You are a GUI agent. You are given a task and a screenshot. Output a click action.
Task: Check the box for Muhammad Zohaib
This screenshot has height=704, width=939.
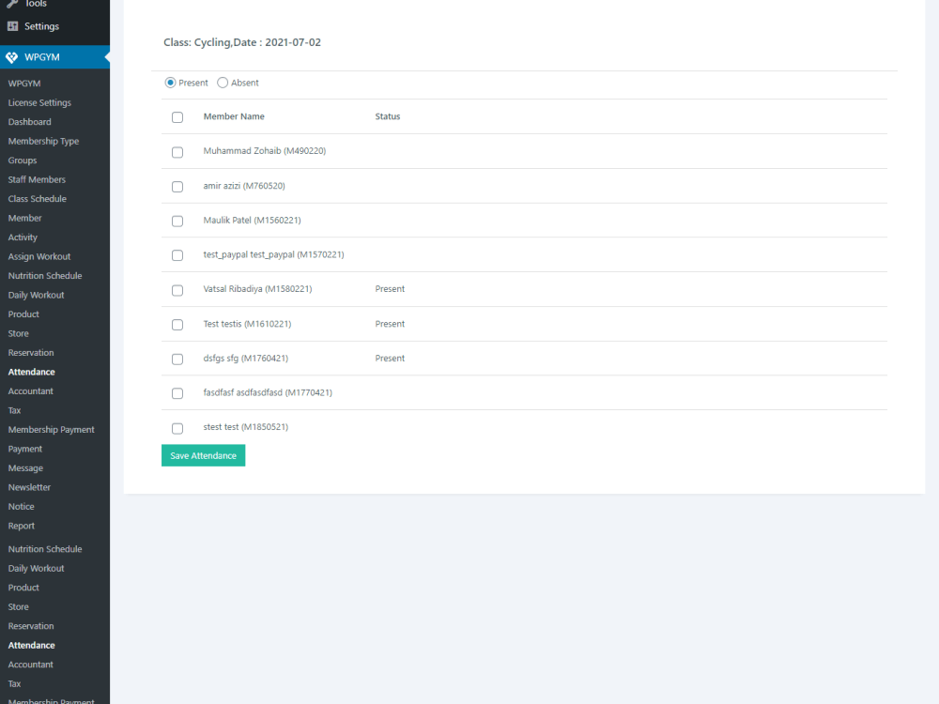177,152
